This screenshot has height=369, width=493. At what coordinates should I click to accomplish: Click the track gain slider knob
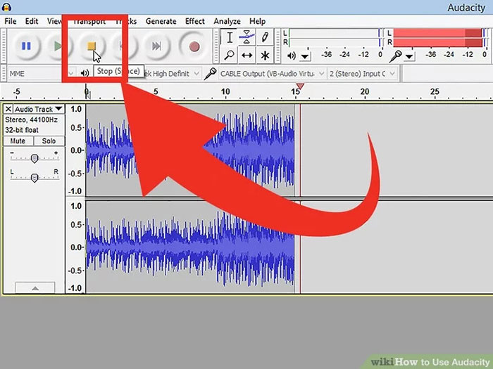[x=34, y=158]
